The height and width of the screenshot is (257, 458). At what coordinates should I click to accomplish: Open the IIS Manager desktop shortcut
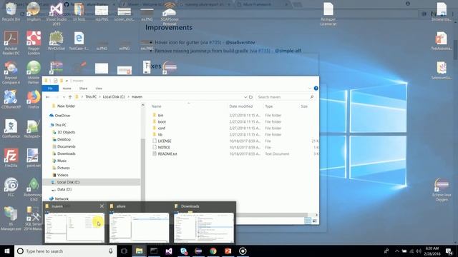(11, 218)
